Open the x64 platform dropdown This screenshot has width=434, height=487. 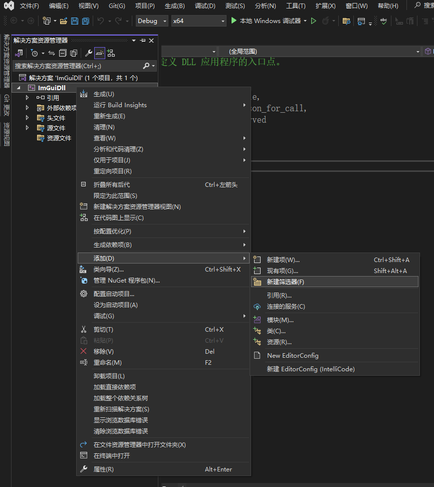click(x=199, y=21)
